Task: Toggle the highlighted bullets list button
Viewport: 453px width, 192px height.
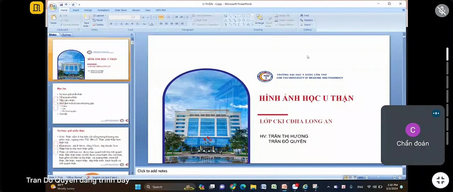Action: tap(161, 17)
